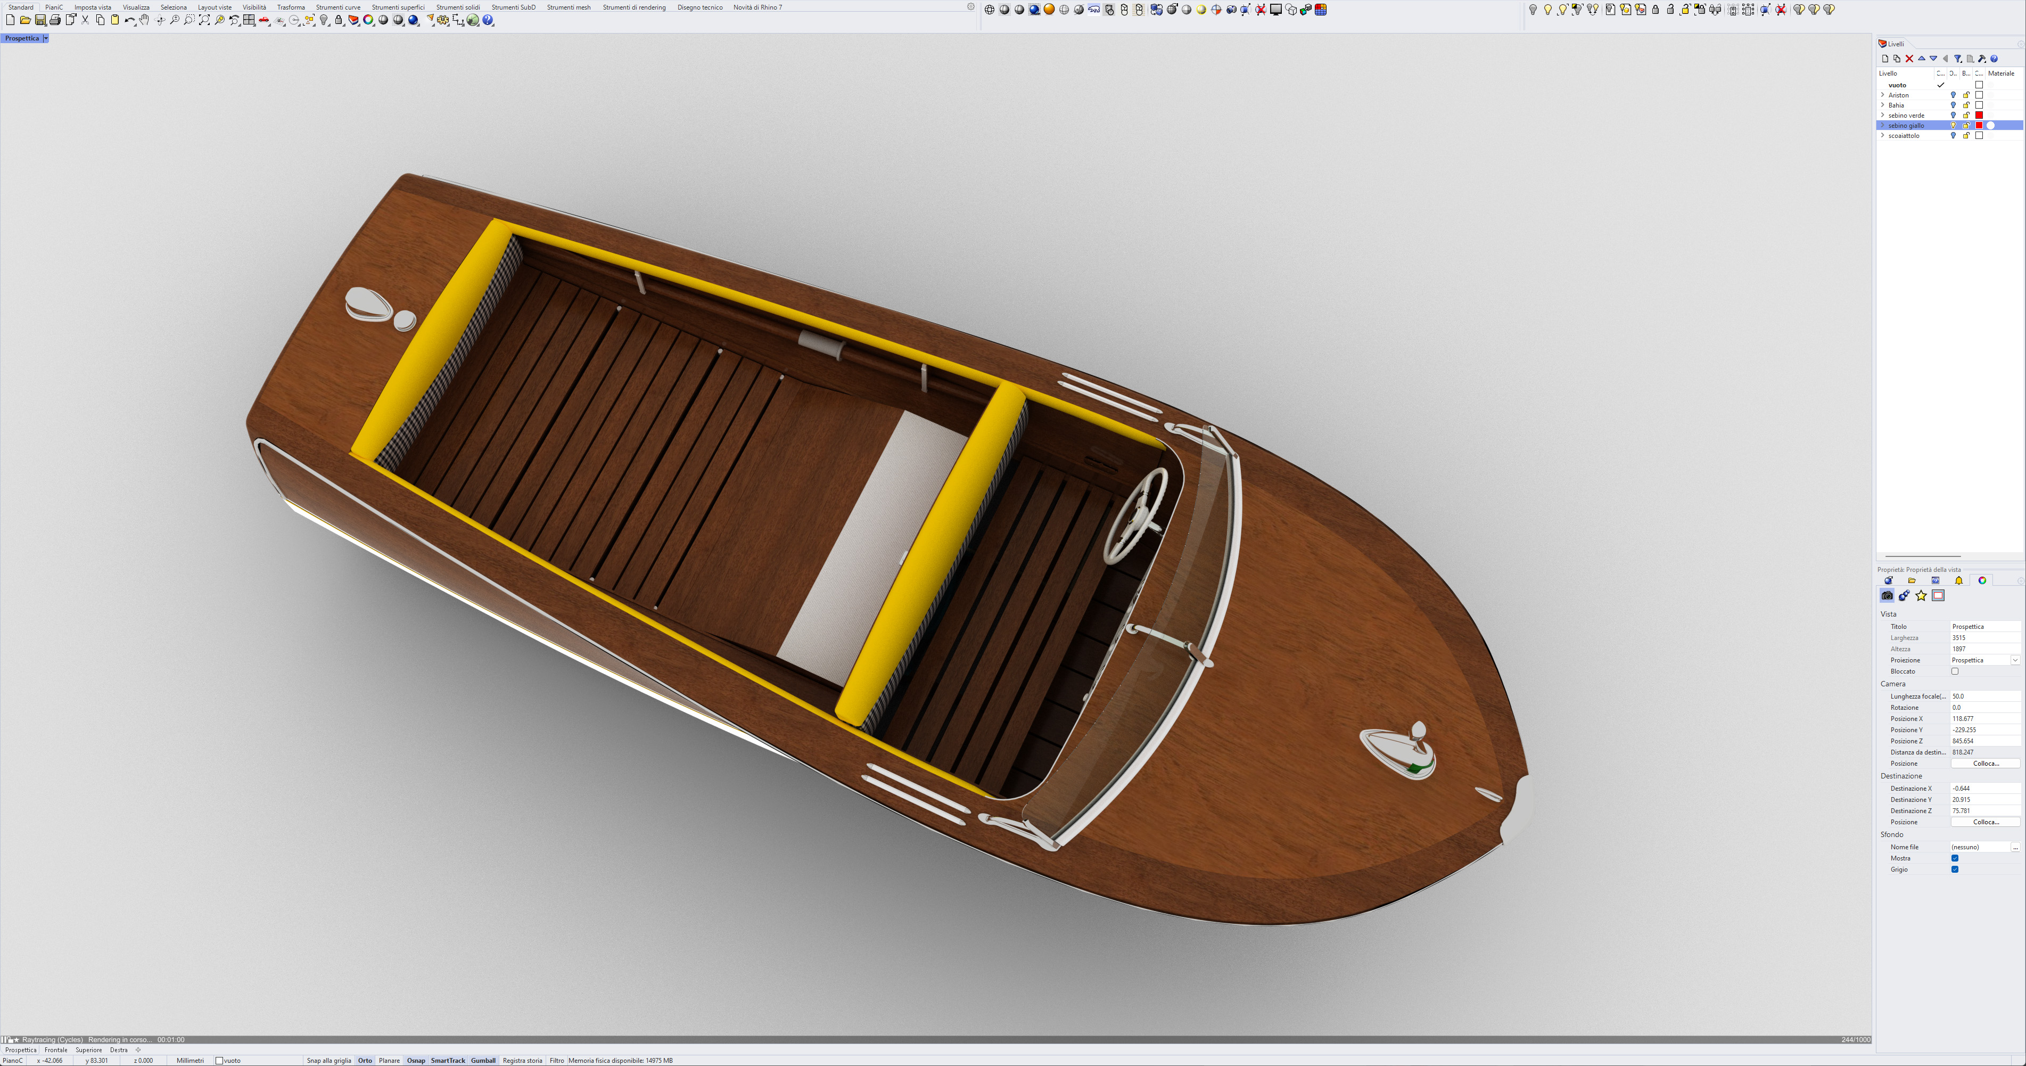
Task: Open the layer filter funnel icon
Action: (1957, 59)
